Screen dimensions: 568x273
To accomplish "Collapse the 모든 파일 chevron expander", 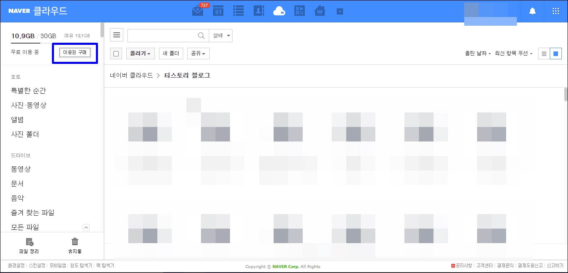I will pos(86,227).
